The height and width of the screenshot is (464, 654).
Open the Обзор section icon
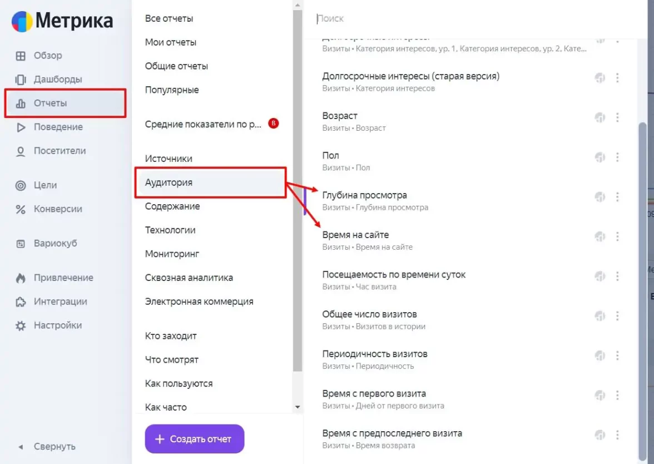[x=21, y=56]
